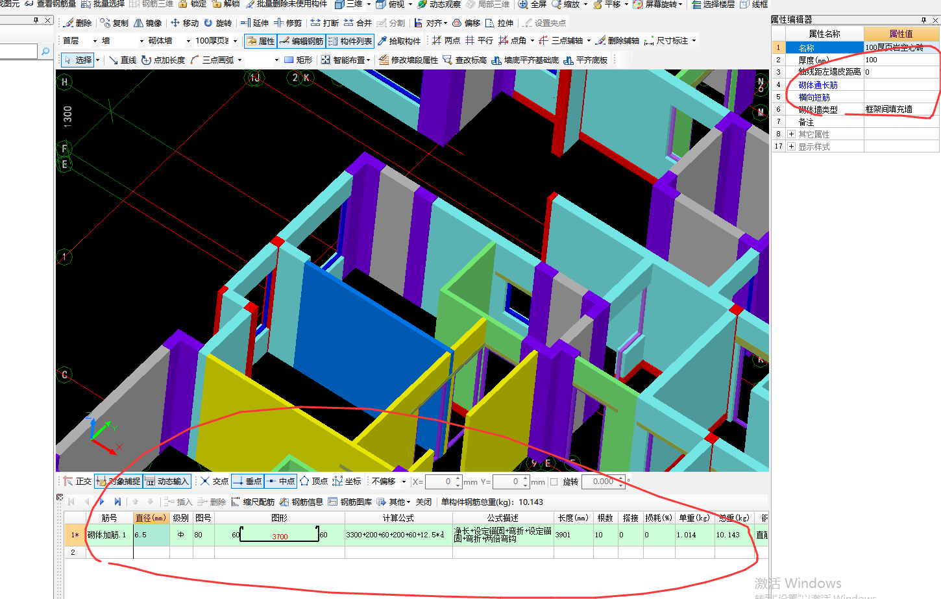941x599 pixels.
Task: Click the 砌体通长筋 property link
Action: pyautogui.click(x=818, y=85)
